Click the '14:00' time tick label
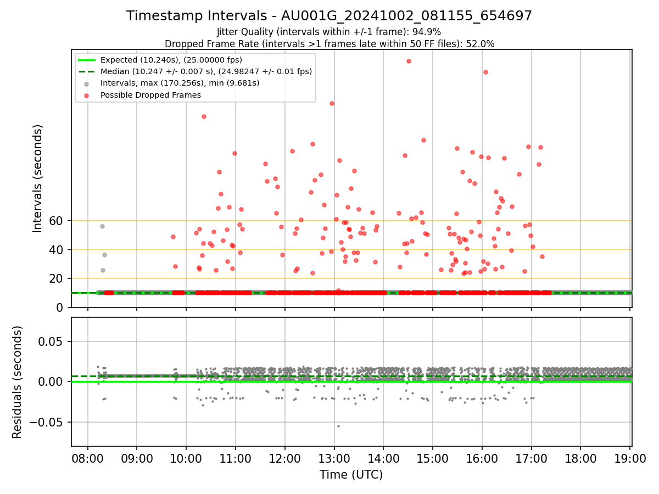The height and width of the screenshot is (494, 659). [x=383, y=459]
